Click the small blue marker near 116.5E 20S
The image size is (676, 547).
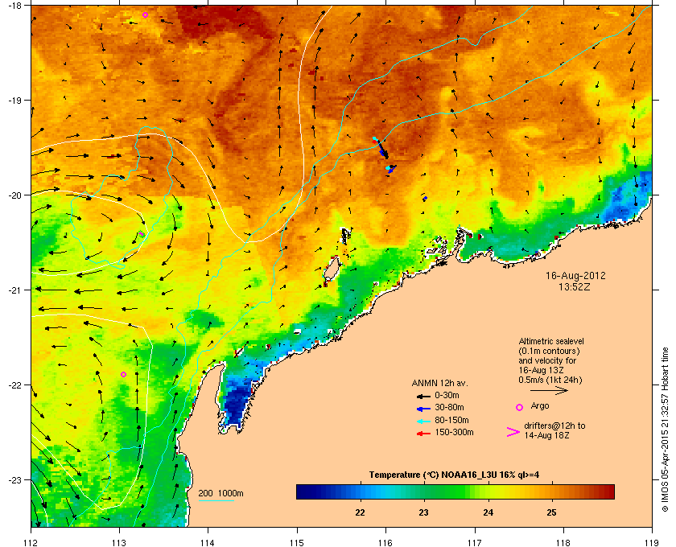425,198
